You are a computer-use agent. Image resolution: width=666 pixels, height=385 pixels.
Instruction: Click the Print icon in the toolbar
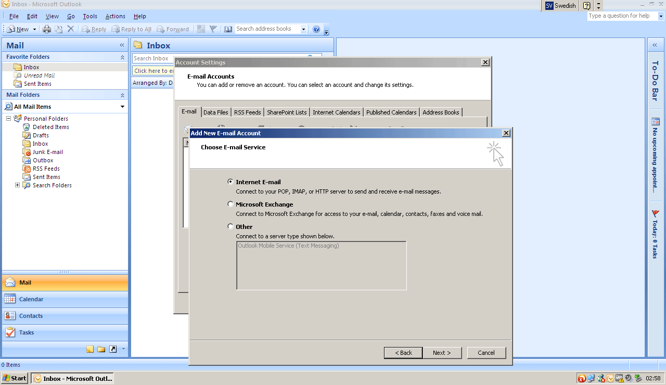point(47,29)
